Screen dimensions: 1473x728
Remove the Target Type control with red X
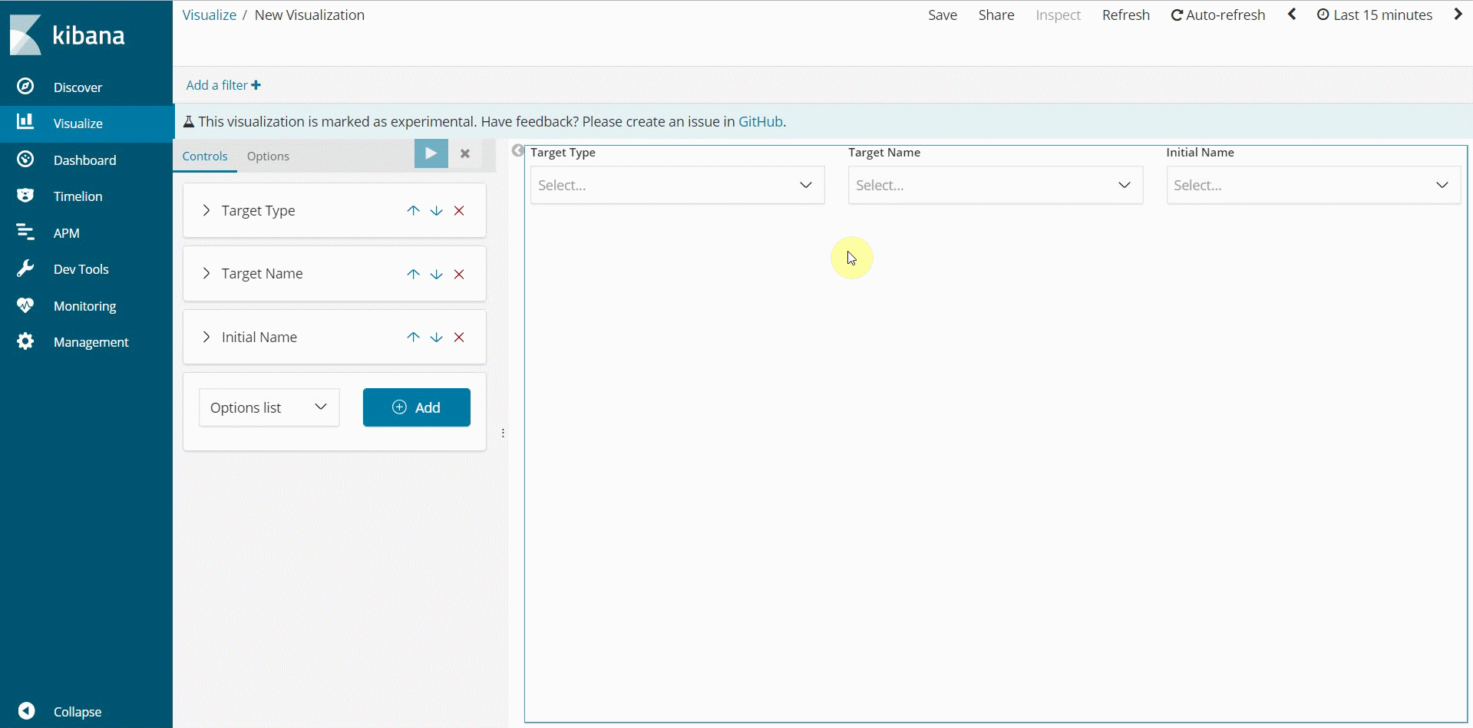coord(459,210)
